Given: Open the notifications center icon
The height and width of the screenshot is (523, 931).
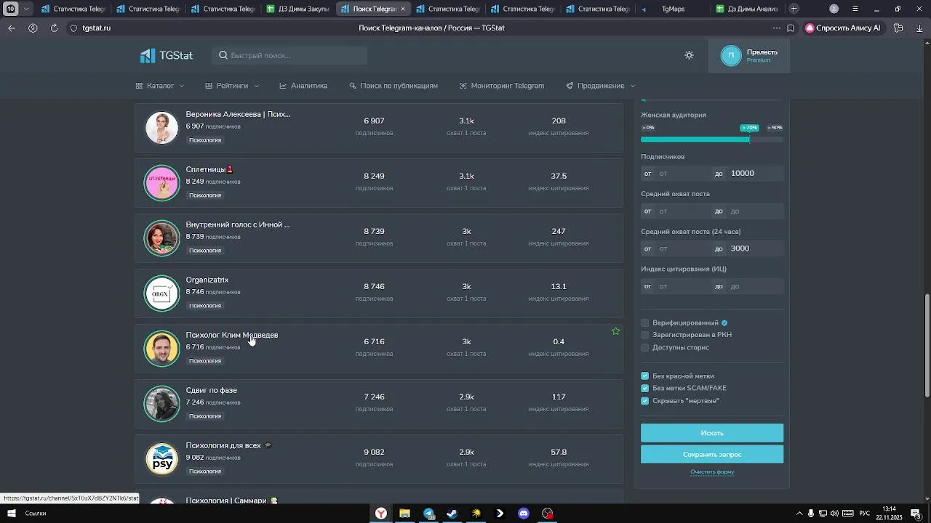Looking at the screenshot, I should 916,514.
